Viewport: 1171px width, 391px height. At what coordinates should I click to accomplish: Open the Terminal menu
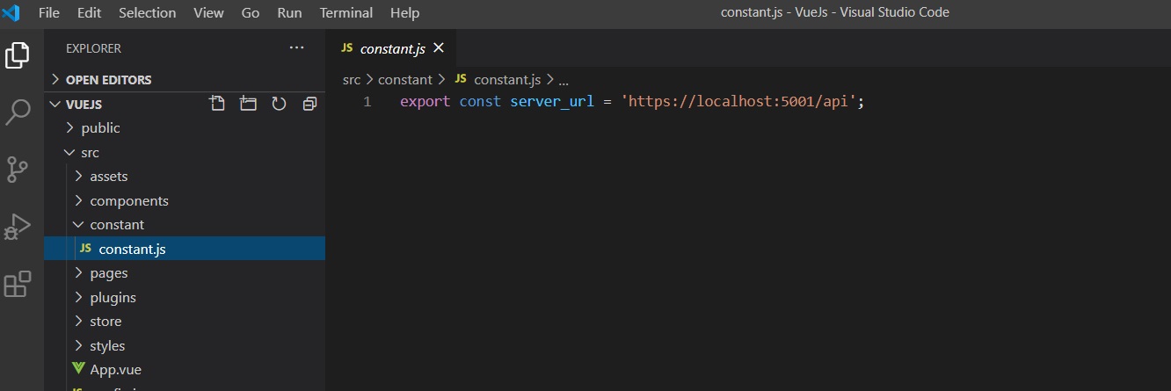click(x=345, y=12)
